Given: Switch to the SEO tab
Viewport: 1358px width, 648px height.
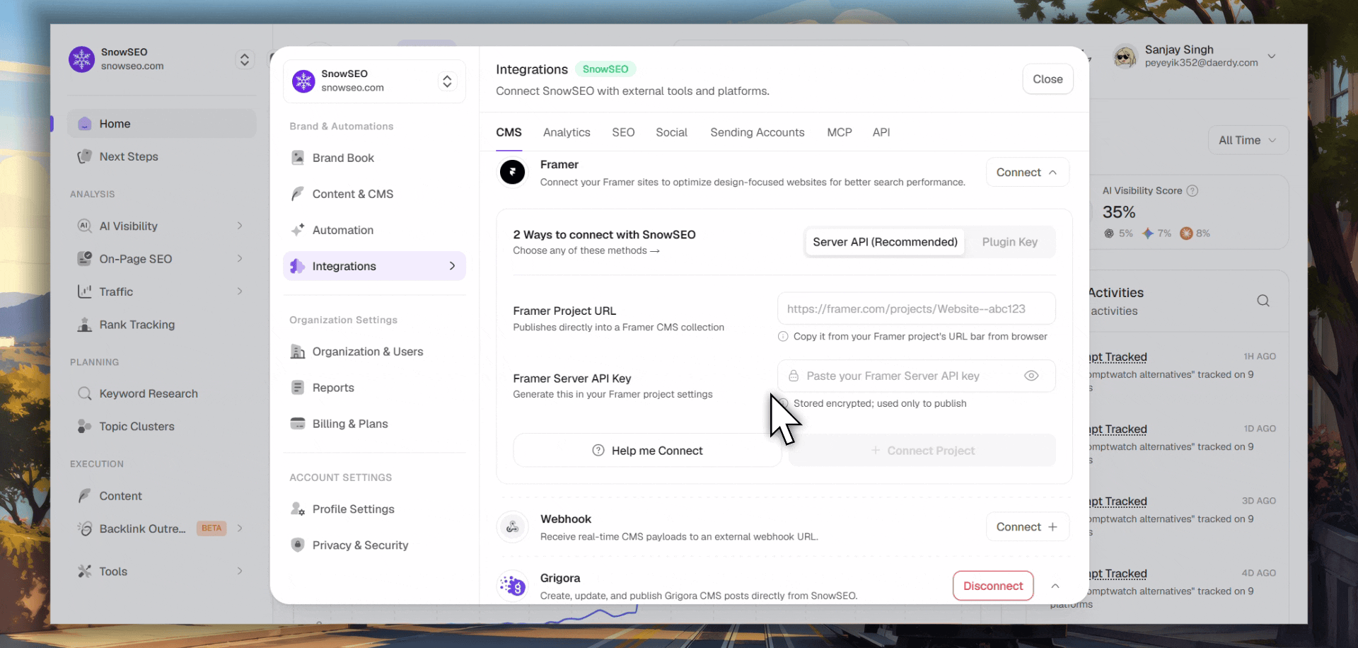Looking at the screenshot, I should 623,132.
